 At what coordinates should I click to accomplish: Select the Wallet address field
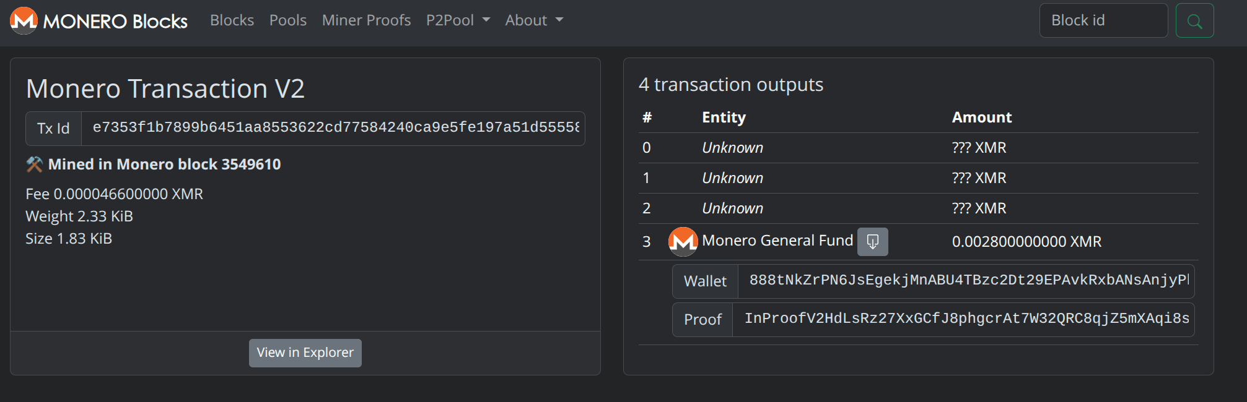click(x=968, y=281)
